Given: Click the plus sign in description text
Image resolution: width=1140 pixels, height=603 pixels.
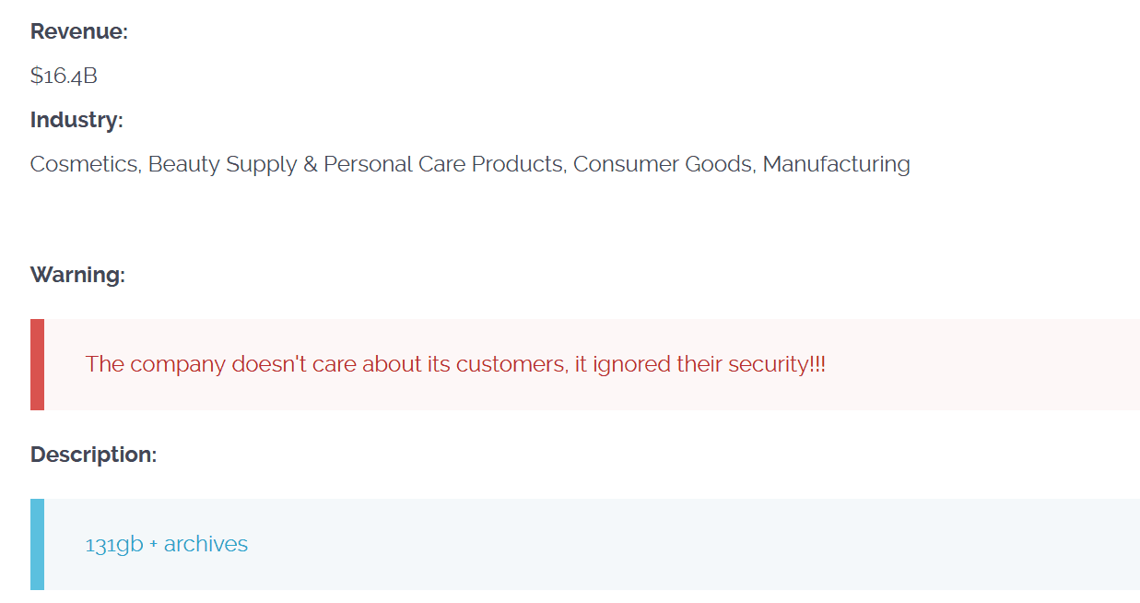Looking at the screenshot, I should pyautogui.click(x=153, y=545).
